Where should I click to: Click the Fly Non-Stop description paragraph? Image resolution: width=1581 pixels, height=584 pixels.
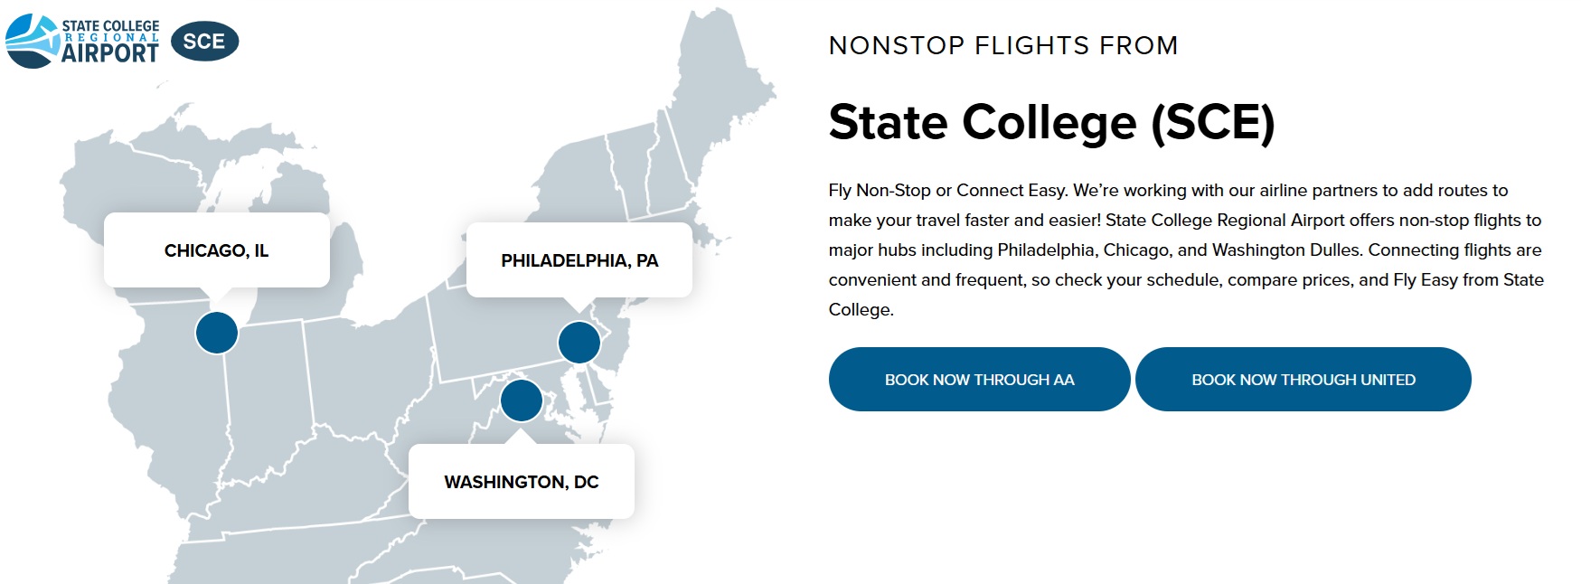[x=1186, y=250]
